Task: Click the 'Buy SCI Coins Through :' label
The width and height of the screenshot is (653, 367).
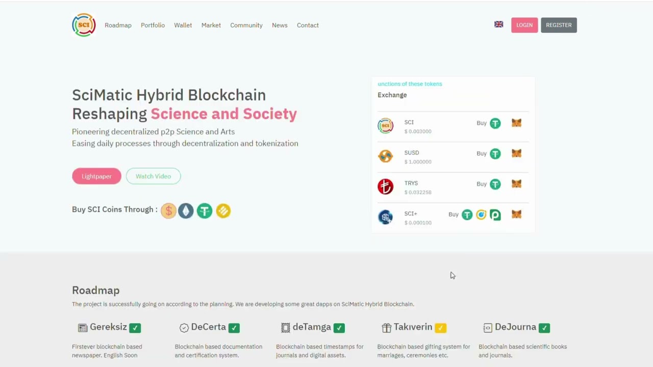Action: [x=115, y=209]
